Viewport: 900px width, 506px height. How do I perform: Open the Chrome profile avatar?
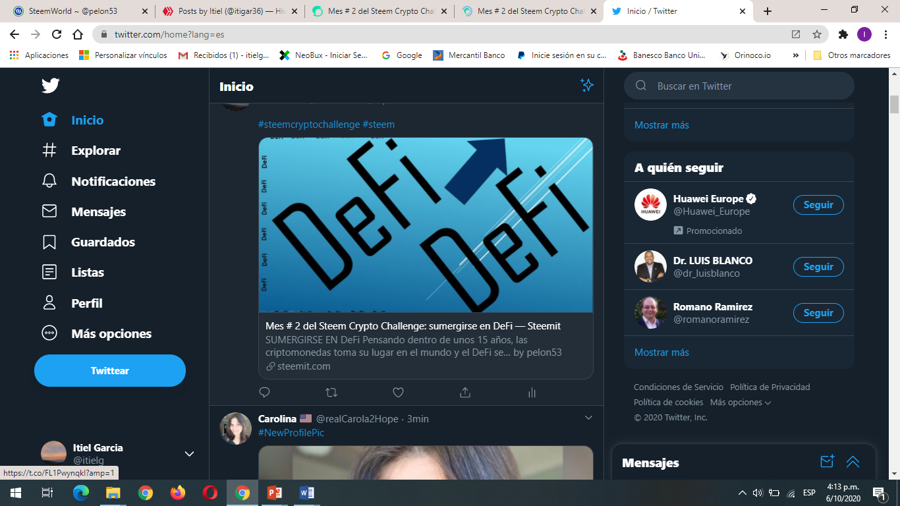click(864, 34)
